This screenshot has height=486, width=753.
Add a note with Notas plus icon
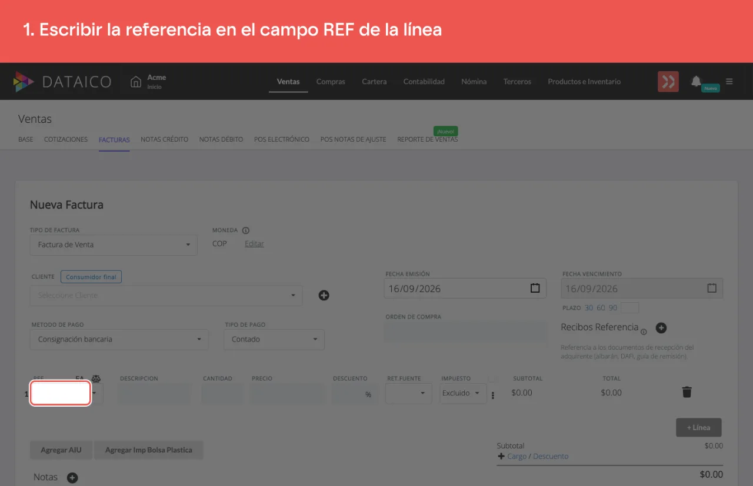72,478
